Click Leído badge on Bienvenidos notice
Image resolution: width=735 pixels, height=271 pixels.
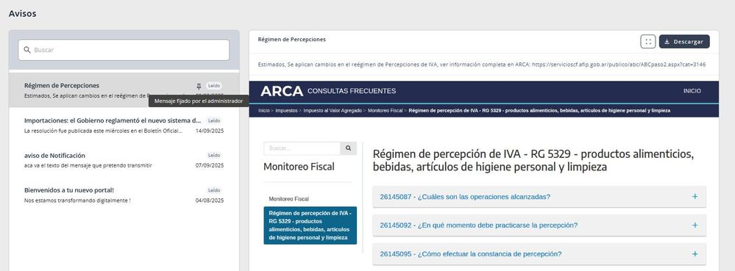coord(214,190)
